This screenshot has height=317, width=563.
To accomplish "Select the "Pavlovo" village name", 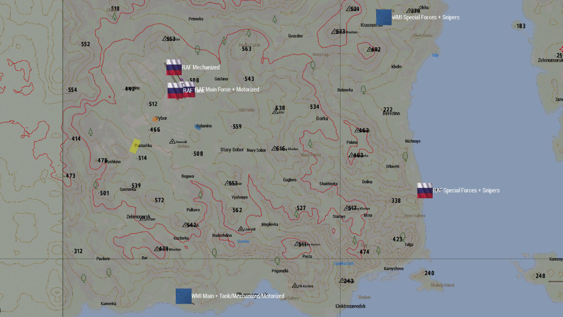I will click(x=103, y=258).
